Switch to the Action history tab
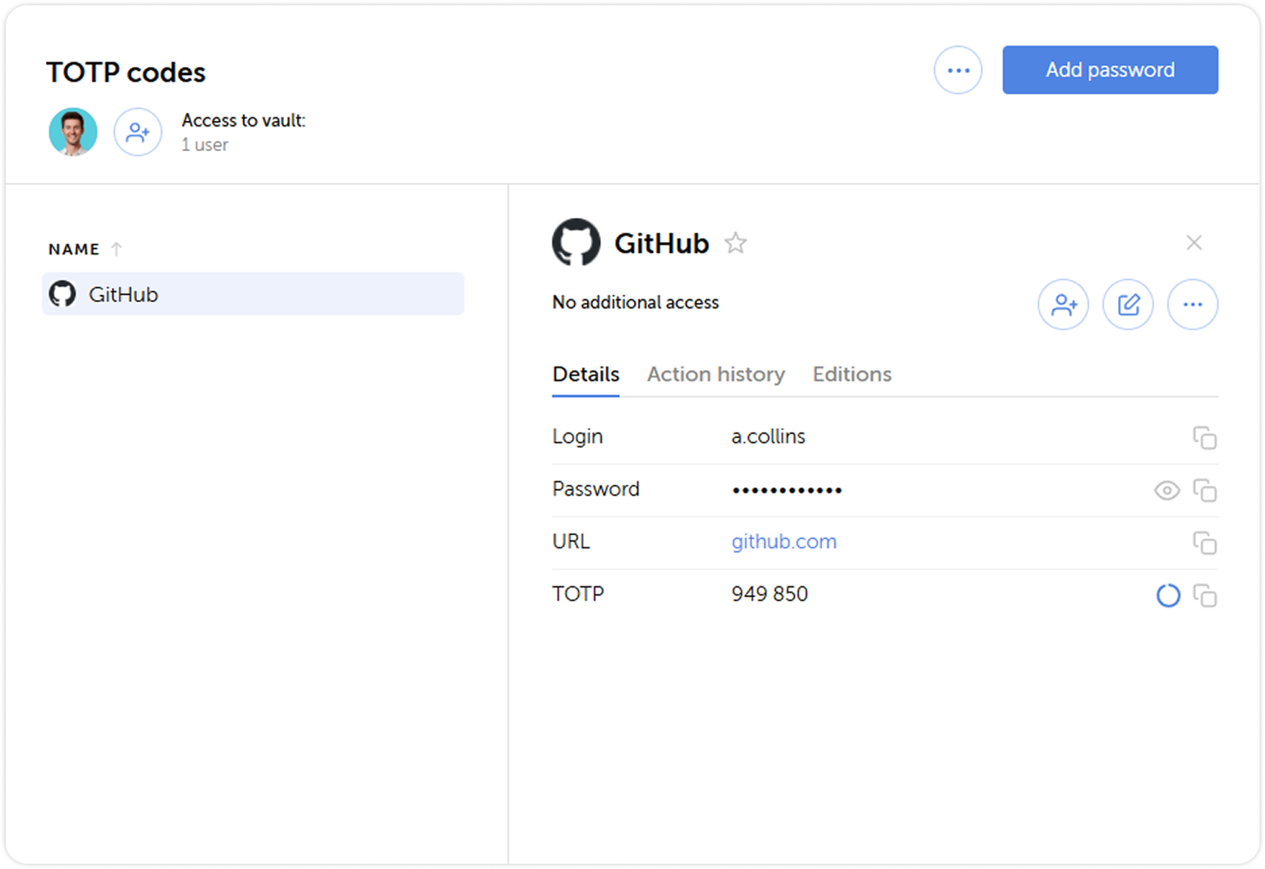 [715, 374]
